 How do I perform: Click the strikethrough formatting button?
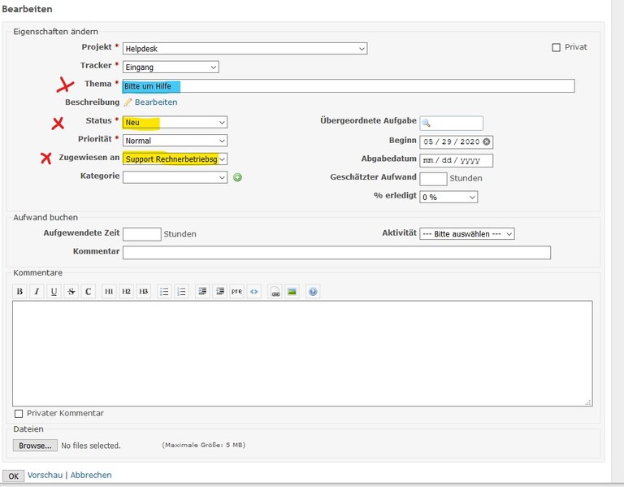pyautogui.click(x=71, y=292)
